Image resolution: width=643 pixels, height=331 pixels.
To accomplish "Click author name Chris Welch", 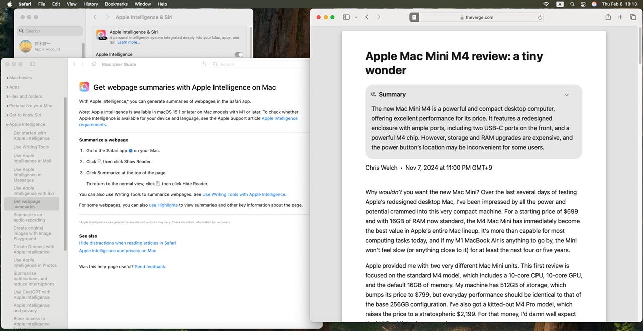I will tap(381, 168).
